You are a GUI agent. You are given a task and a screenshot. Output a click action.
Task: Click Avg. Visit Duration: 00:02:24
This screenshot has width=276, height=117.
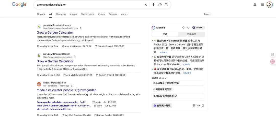coord(77,46)
